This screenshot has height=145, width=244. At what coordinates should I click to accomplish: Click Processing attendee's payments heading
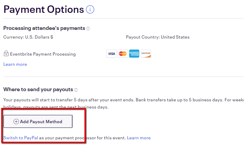[44, 28]
